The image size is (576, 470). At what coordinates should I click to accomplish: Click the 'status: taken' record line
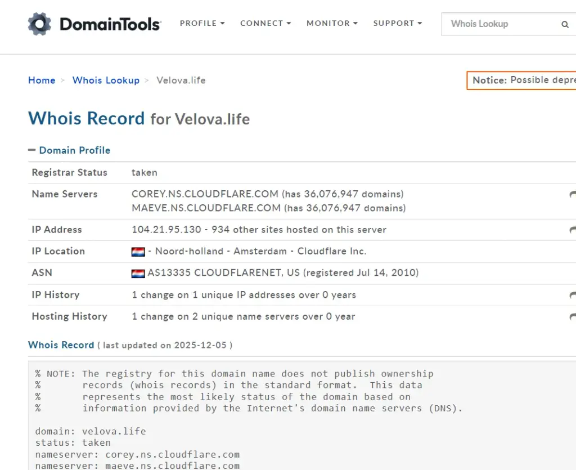pyautogui.click(x=73, y=443)
